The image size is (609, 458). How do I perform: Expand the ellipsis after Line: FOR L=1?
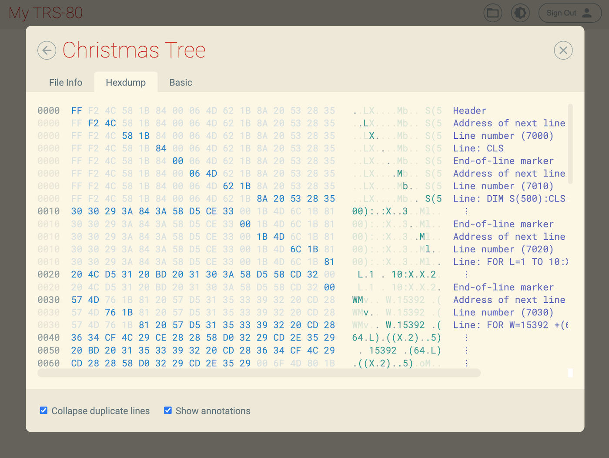pyautogui.click(x=466, y=274)
